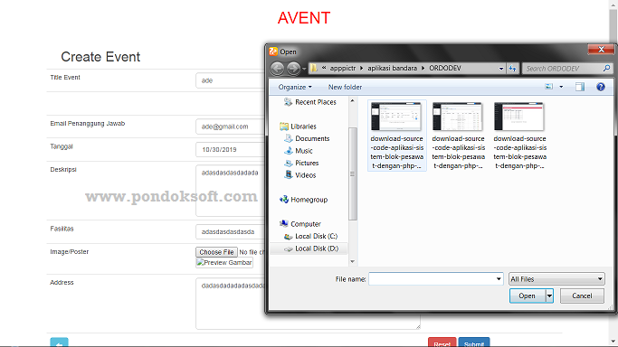Open Videos library in navigation pane

[299, 175]
